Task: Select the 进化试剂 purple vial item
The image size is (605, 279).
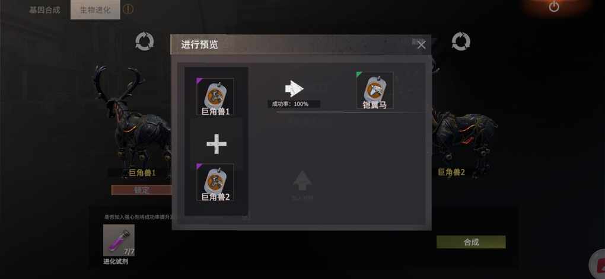Action: point(119,240)
